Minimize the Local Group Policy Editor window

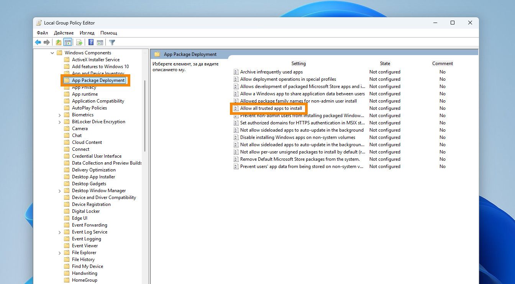tap(435, 23)
